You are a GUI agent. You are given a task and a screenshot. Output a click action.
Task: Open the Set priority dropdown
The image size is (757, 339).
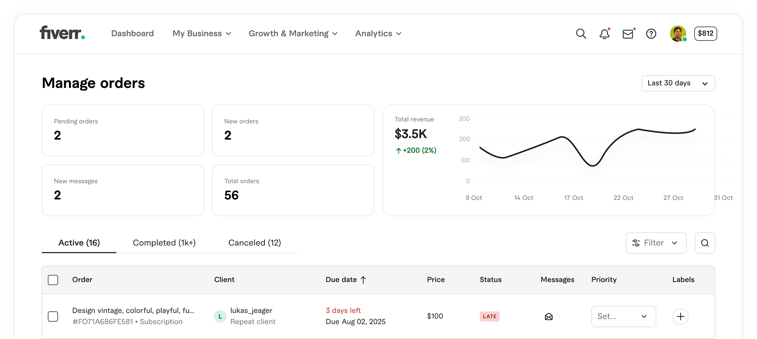pos(623,316)
